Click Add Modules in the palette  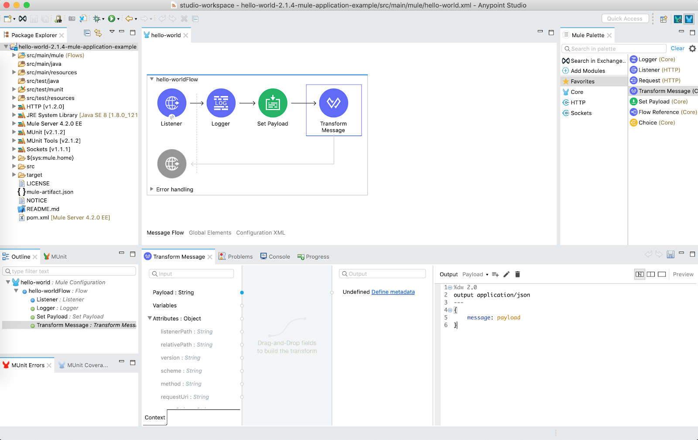(584, 71)
